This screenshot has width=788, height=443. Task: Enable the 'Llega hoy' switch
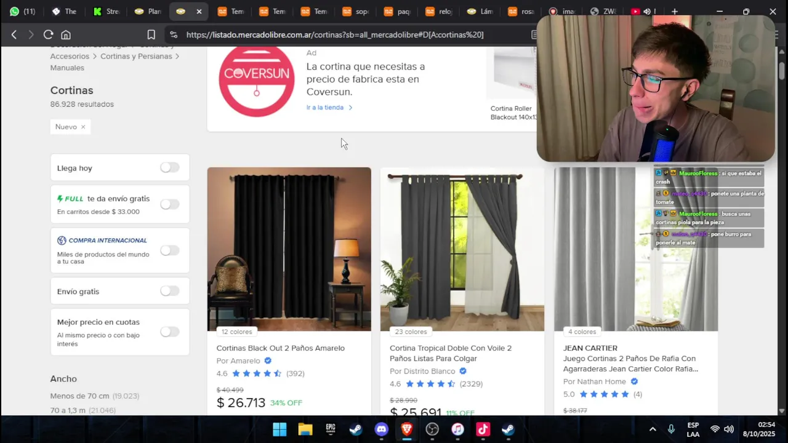coord(170,167)
